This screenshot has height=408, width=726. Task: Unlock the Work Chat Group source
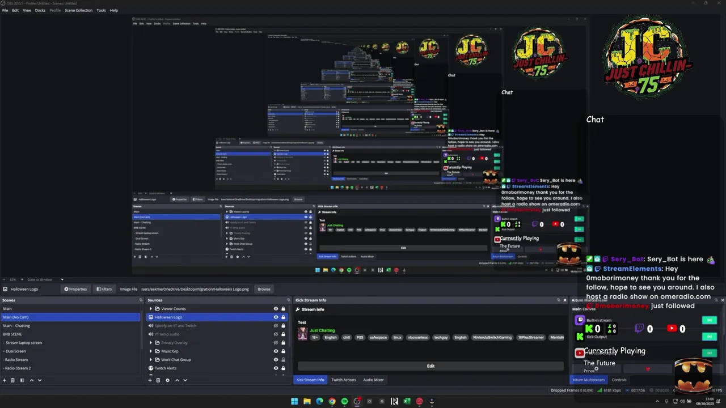(x=283, y=360)
